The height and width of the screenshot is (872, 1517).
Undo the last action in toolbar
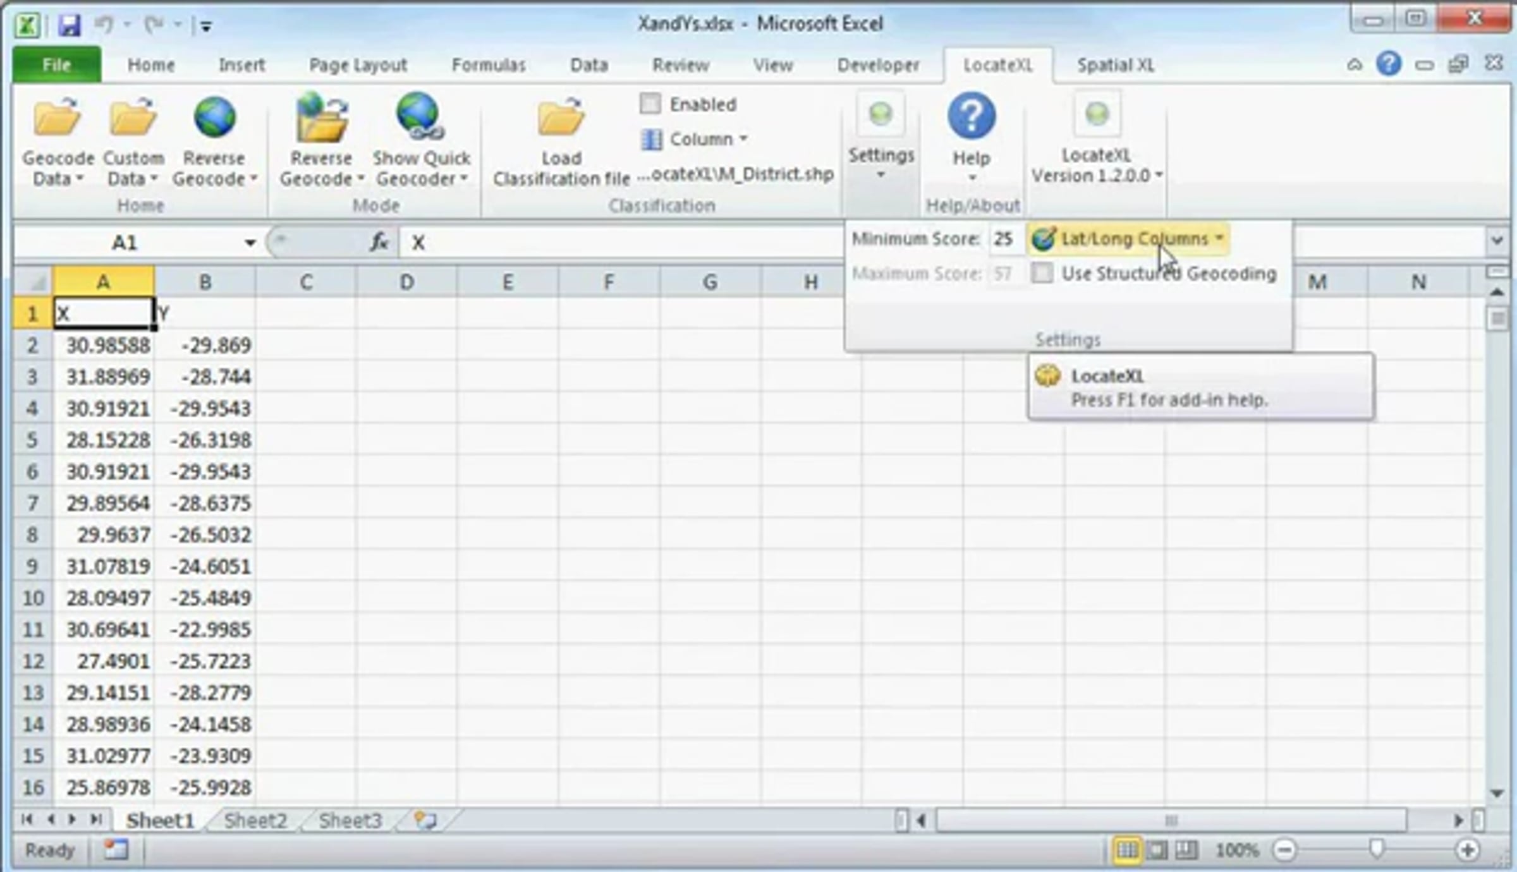coord(104,25)
